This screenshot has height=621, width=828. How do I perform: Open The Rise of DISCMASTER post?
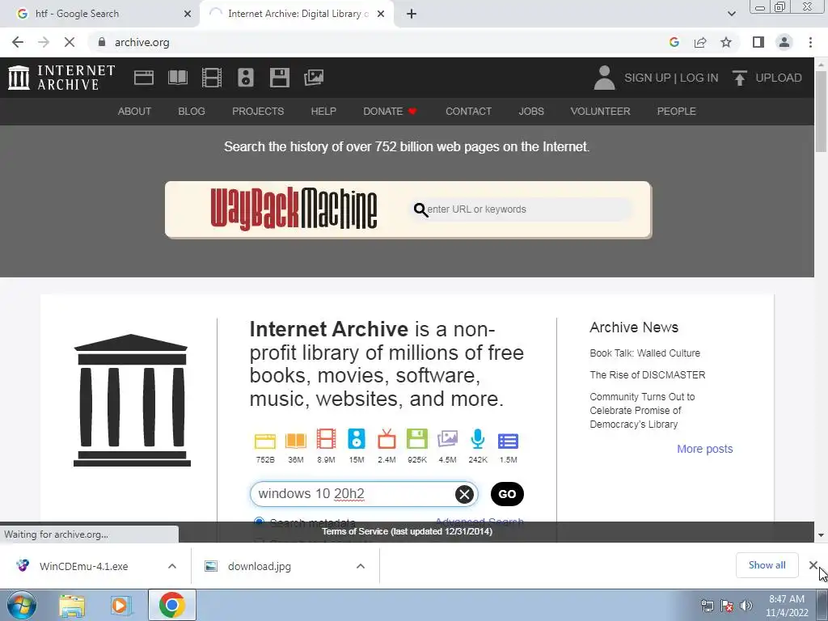pos(648,375)
